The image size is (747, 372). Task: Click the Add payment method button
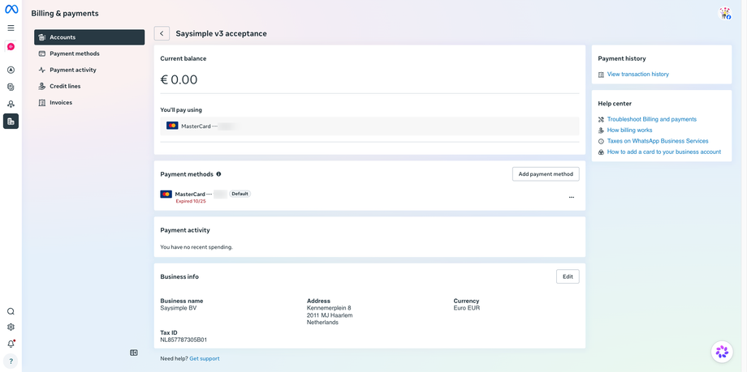pos(546,174)
